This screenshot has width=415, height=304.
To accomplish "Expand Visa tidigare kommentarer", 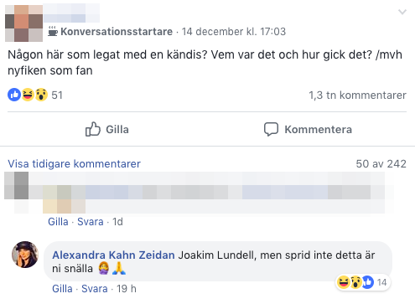I will [x=74, y=164].
